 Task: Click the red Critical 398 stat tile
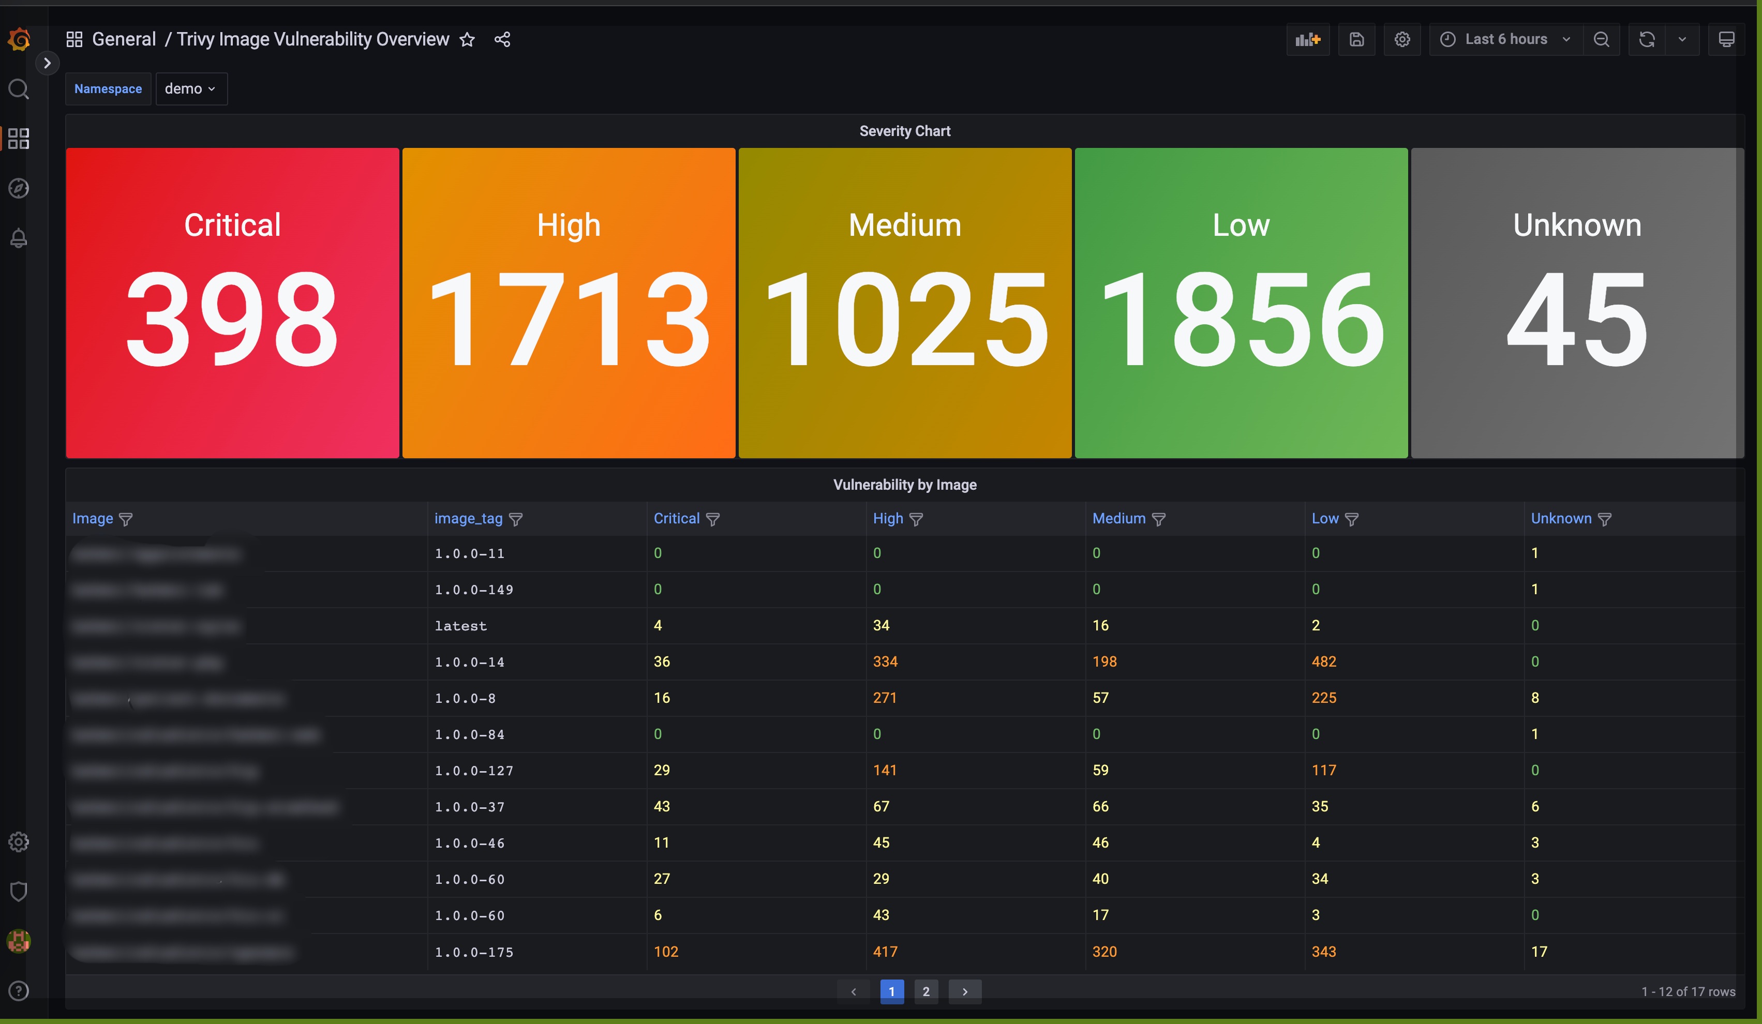click(x=232, y=303)
